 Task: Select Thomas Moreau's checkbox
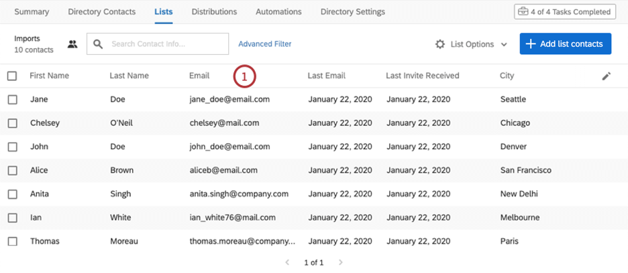(x=12, y=241)
